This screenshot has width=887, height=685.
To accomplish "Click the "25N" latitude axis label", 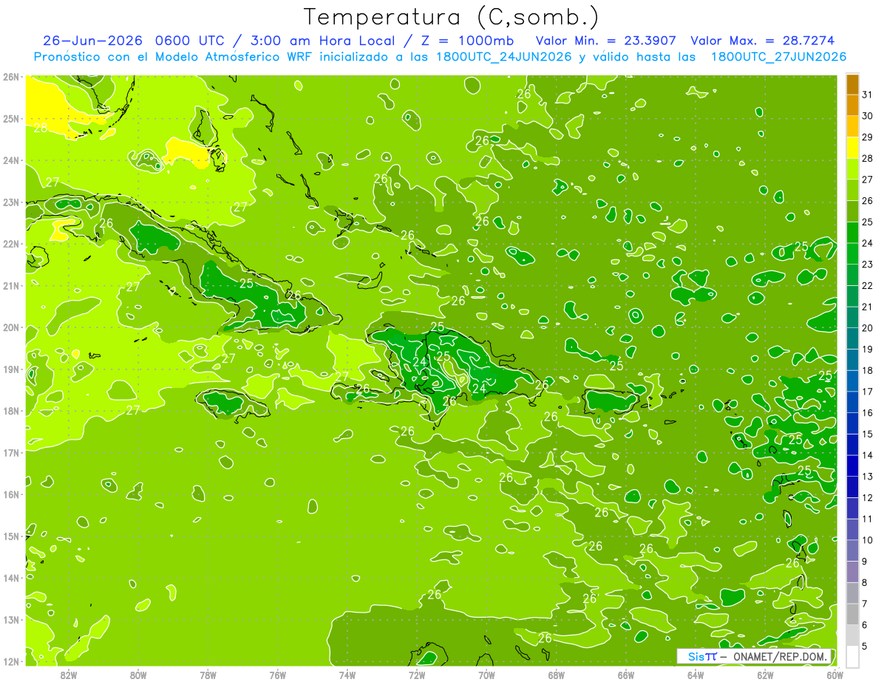I will pos(10,118).
